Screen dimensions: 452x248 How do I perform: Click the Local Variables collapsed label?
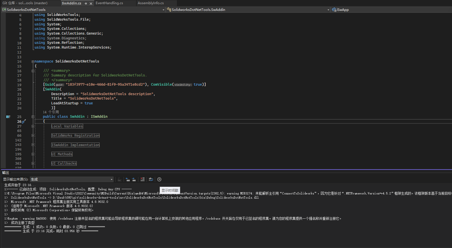point(67,126)
